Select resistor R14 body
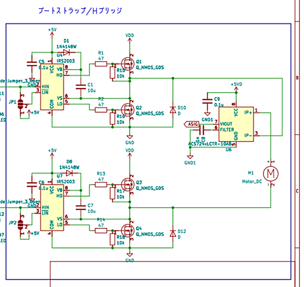 [x=101, y=231]
